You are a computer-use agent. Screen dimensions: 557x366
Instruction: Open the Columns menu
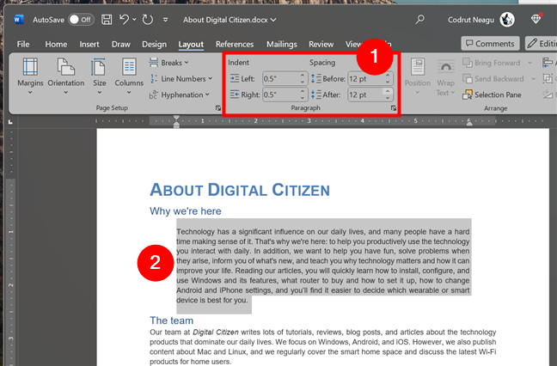click(x=129, y=76)
